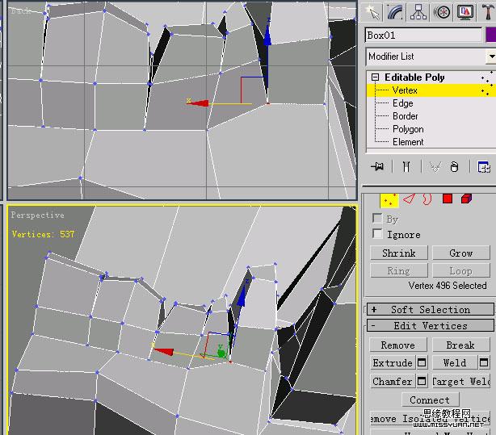Open the Utilities hammer tab
Viewport: 496px width, 435px height.
487,12
